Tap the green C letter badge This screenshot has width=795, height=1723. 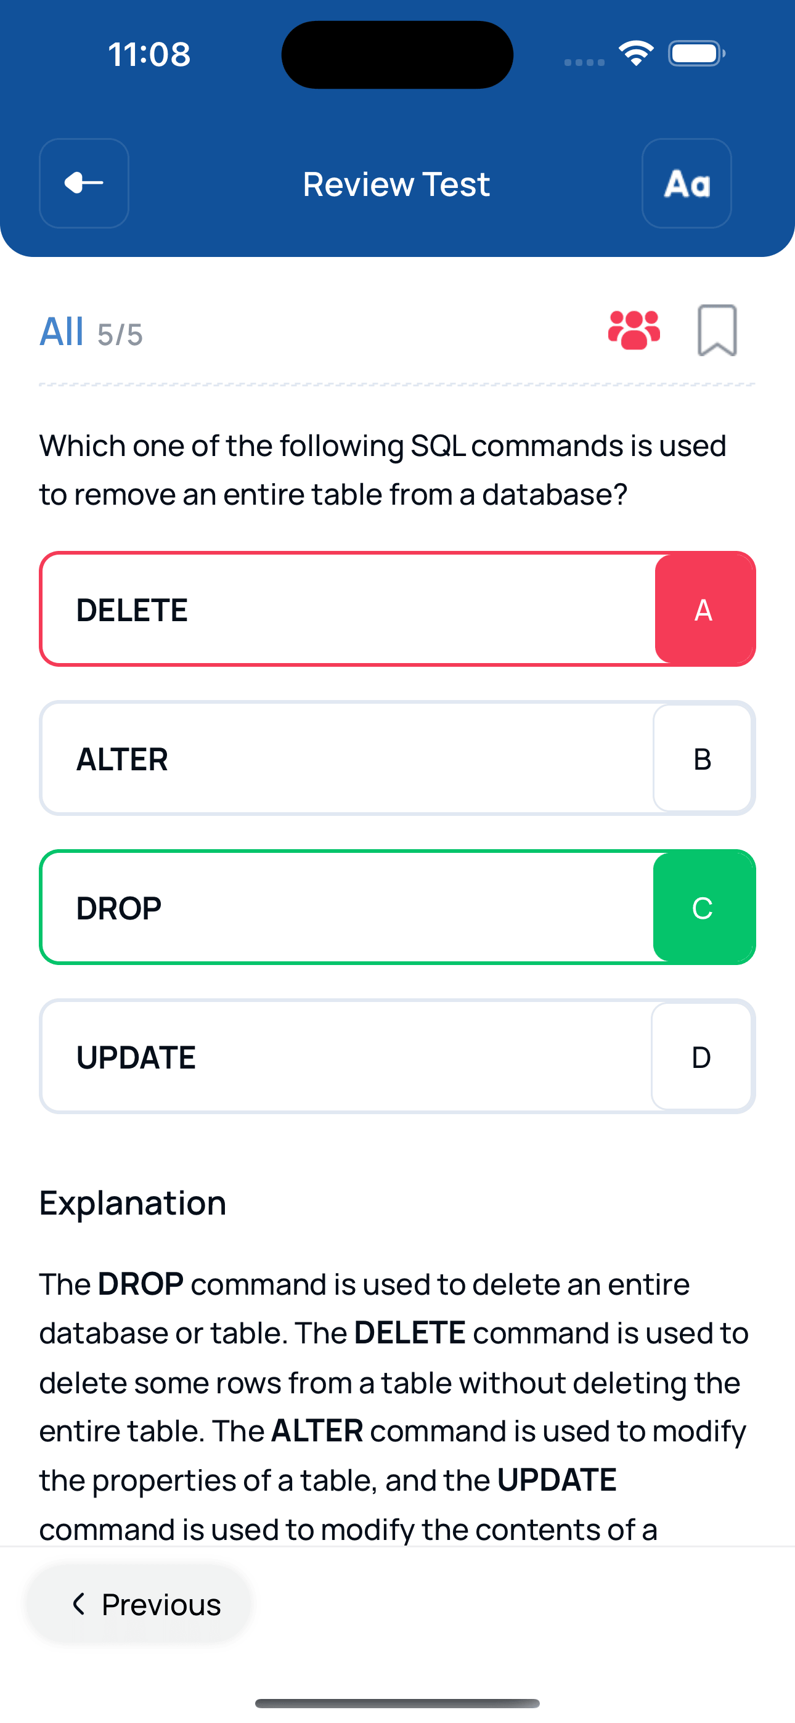703,908
